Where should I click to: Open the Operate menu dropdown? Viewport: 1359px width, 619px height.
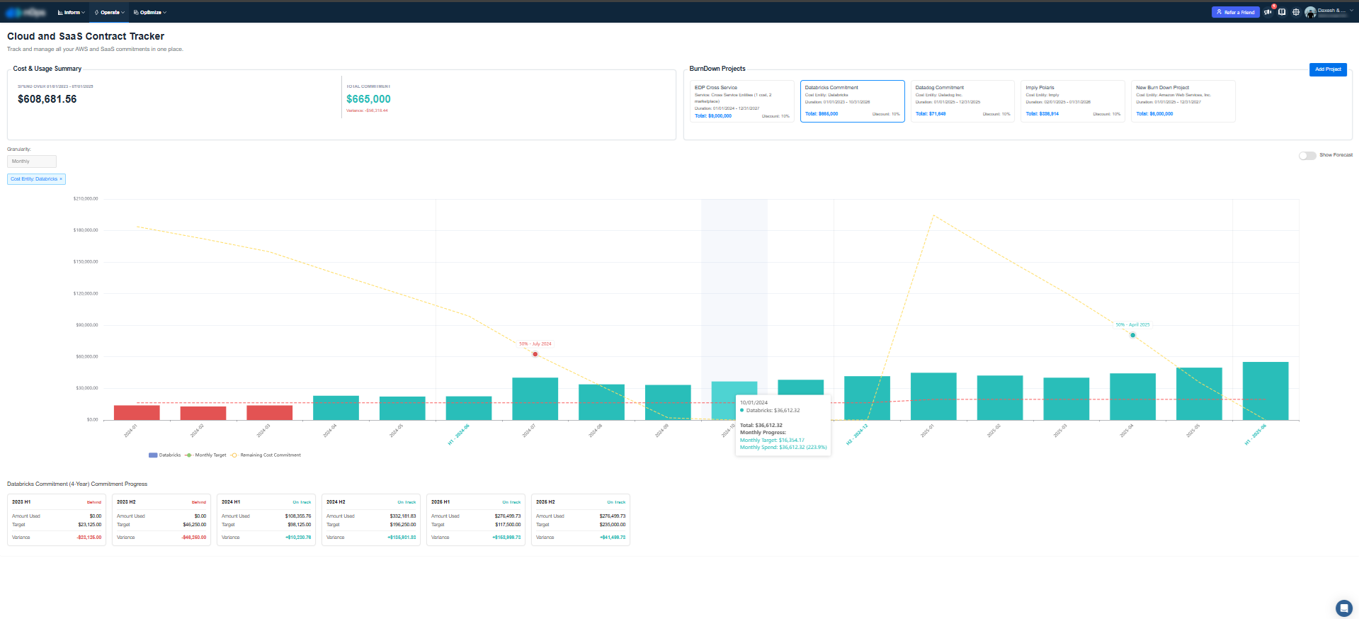[x=110, y=12]
